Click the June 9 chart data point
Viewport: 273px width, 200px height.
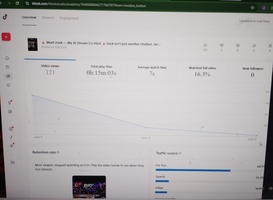pyautogui.click(x=32, y=95)
